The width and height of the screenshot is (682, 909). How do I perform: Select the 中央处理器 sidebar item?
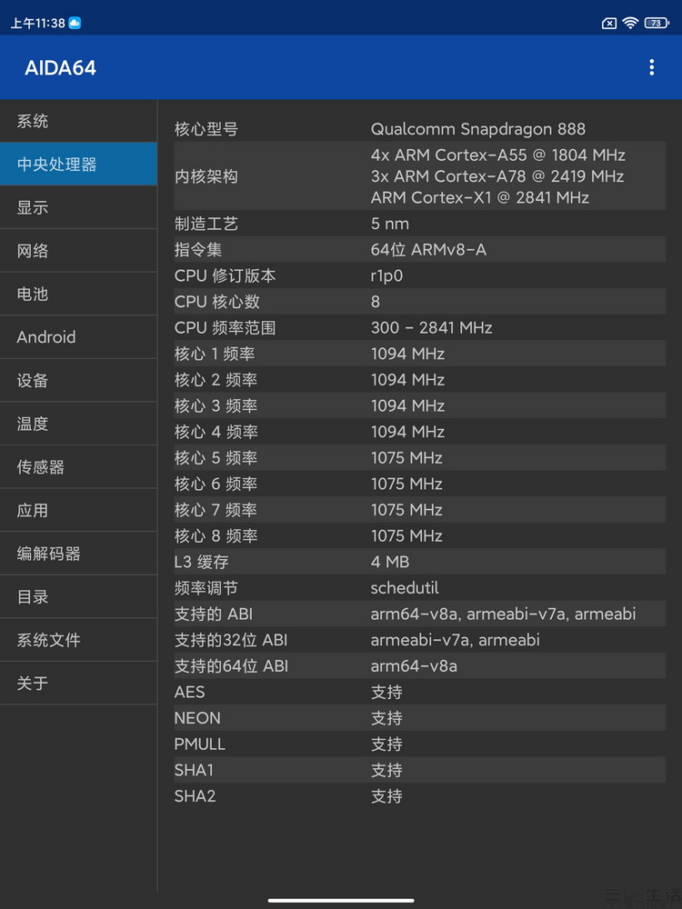[x=78, y=164]
